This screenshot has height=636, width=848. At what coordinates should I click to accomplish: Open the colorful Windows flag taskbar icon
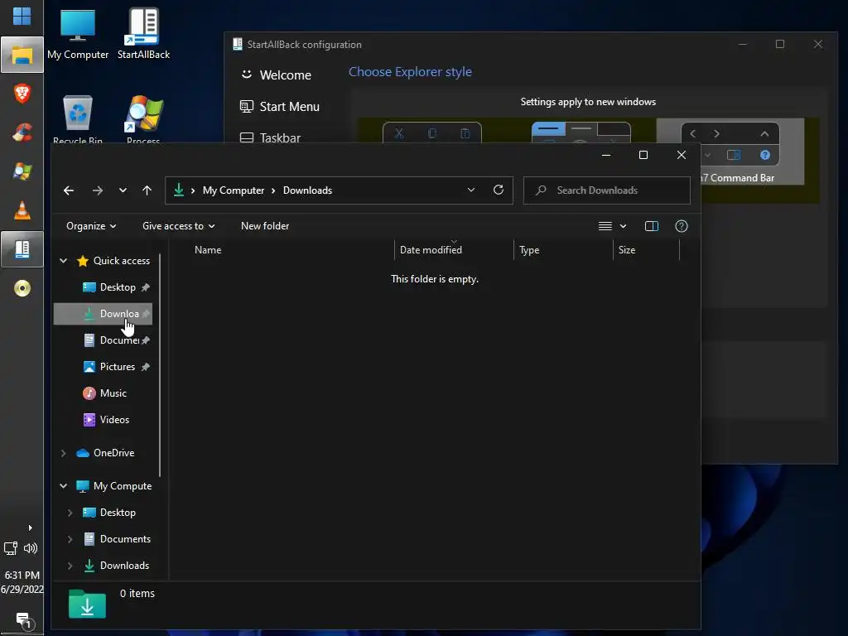point(22,171)
